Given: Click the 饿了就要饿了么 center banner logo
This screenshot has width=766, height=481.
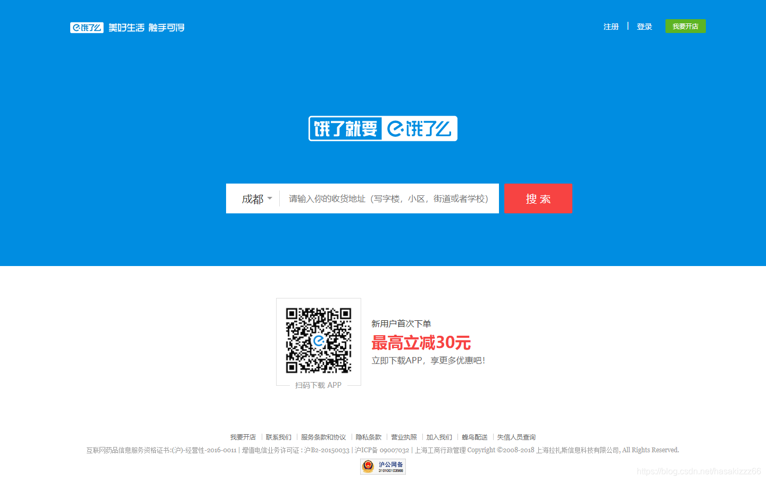Looking at the screenshot, I should [383, 128].
